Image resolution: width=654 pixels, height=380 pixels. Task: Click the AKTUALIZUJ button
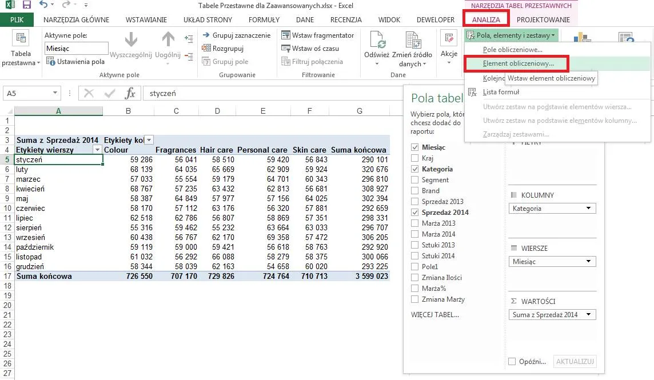pyautogui.click(x=575, y=362)
